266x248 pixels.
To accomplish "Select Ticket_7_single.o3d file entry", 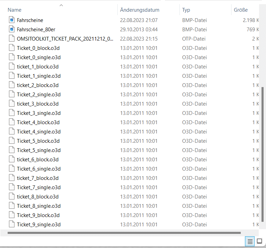I will pyautogui.click(x=39, y=187).
